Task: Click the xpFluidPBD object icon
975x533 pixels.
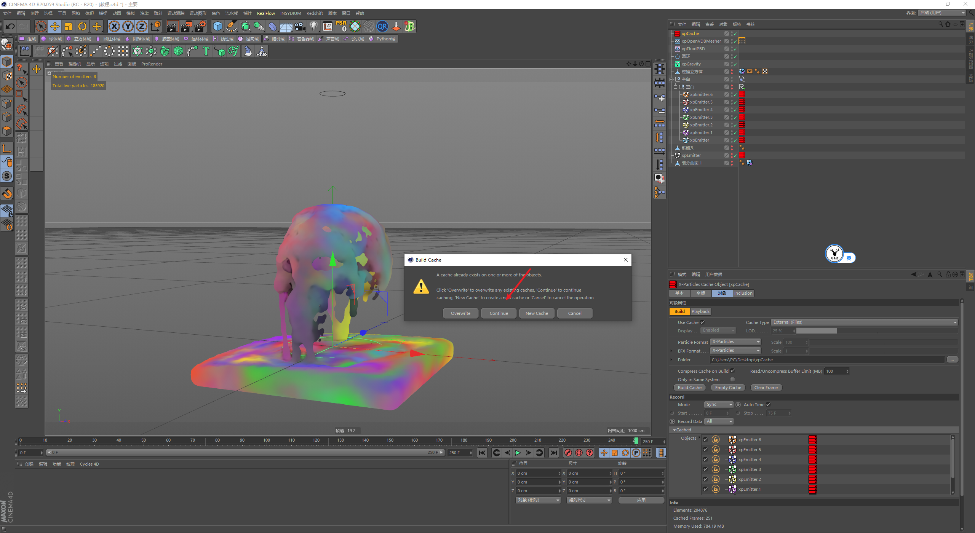Action: (678, 49)
